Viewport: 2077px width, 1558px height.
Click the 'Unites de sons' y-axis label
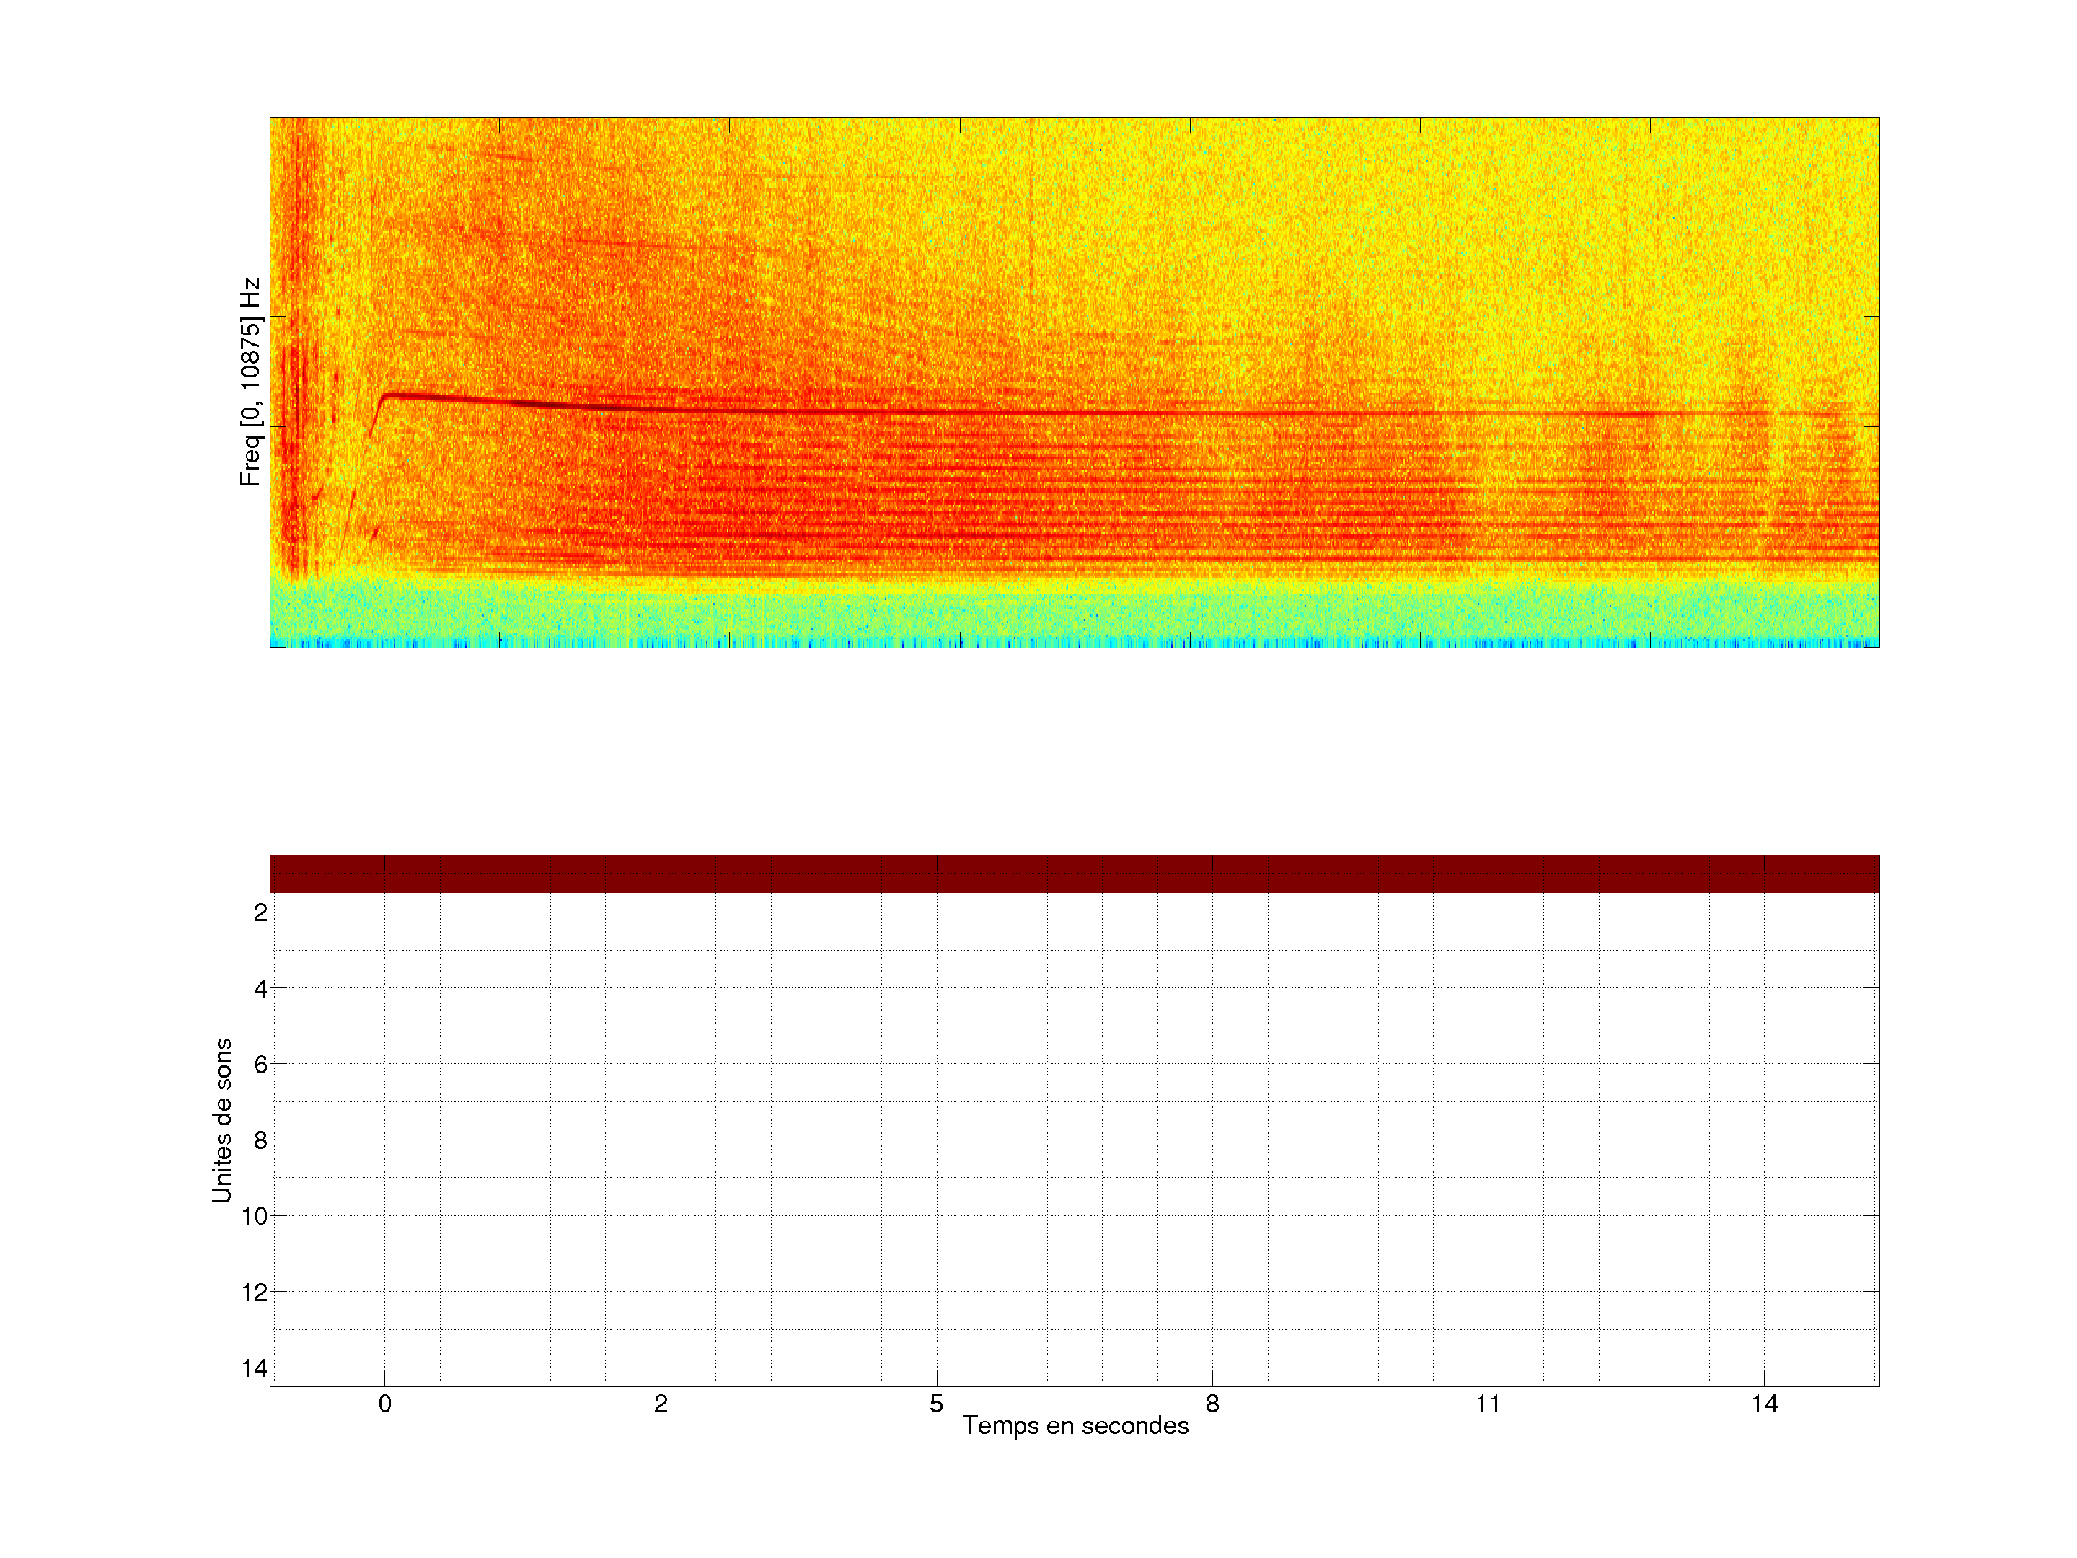pos(221,1120)
